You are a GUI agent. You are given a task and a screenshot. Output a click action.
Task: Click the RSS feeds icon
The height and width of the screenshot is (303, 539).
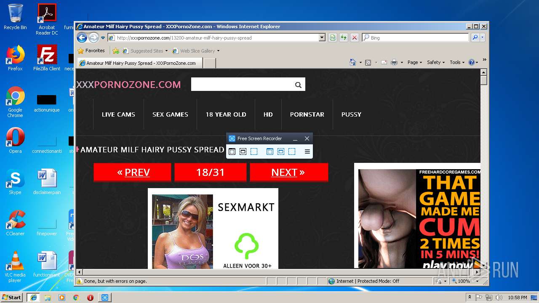click(368, 62)
